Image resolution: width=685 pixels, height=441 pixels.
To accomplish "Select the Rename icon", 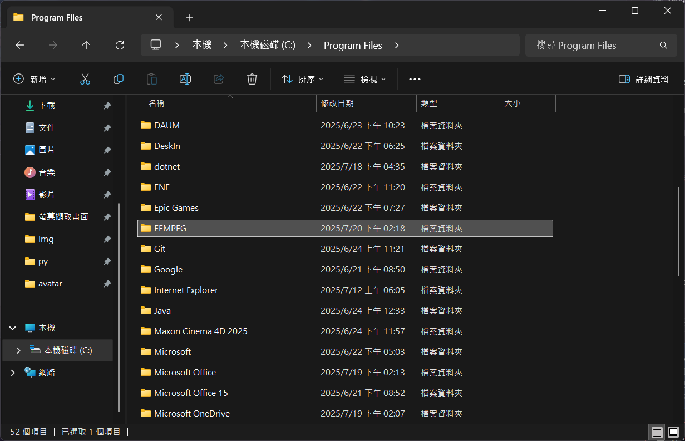I will click(185, 78).
